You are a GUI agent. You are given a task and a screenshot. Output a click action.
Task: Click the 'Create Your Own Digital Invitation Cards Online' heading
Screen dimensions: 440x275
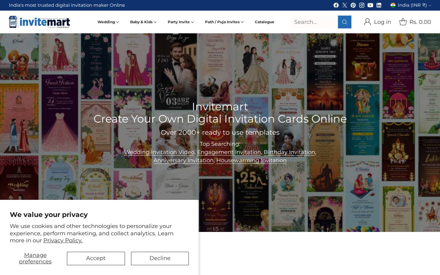pyautogui.click(x=220, y=119)
